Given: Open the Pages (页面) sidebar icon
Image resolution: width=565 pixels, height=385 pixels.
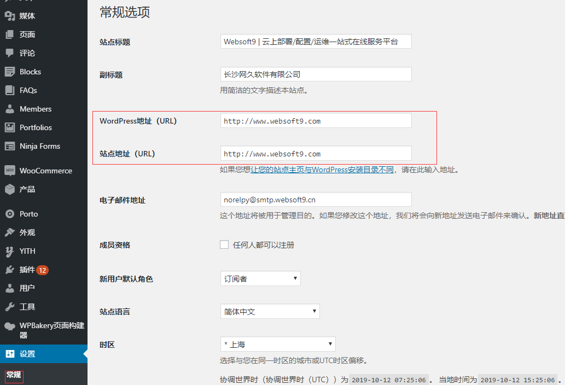Looking at the screenshot, I should pyautogui.click(x=9, y=34).
